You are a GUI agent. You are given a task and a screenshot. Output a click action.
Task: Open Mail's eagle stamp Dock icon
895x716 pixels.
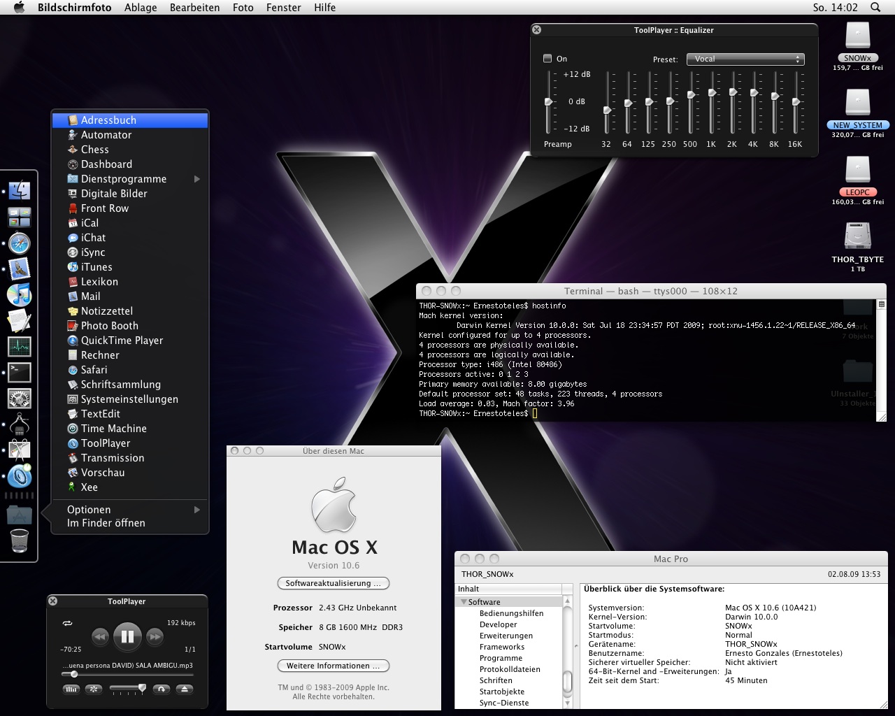[x=19, y=269]
